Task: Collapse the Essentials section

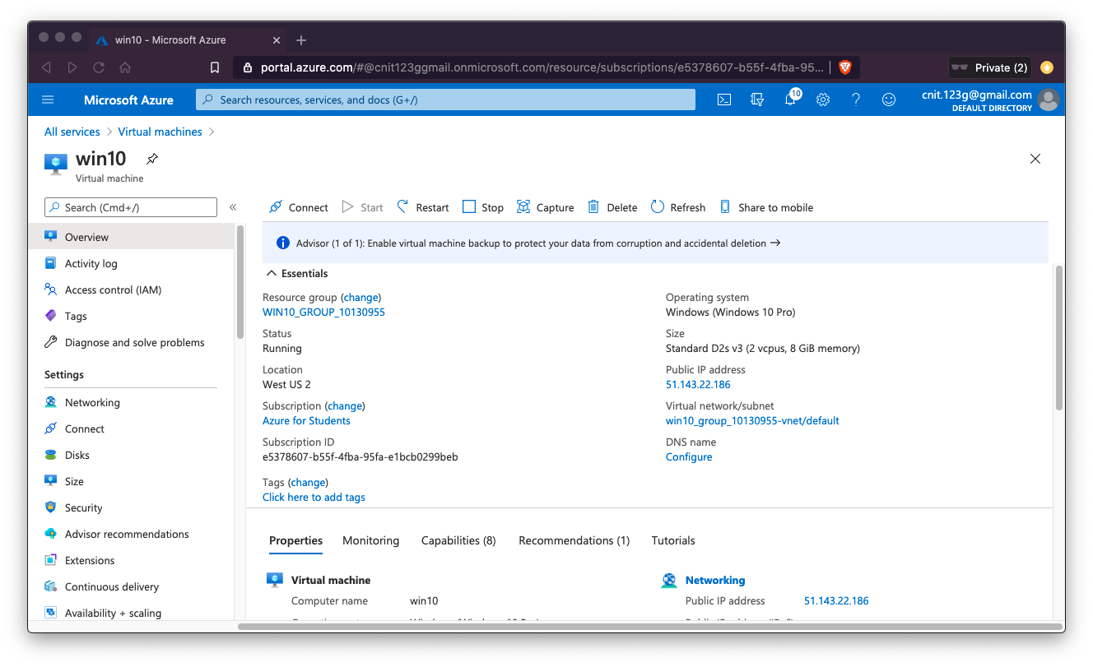Action: click(296, 273)
